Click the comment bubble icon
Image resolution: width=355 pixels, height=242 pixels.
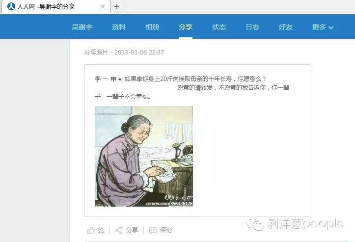(153, 230)
